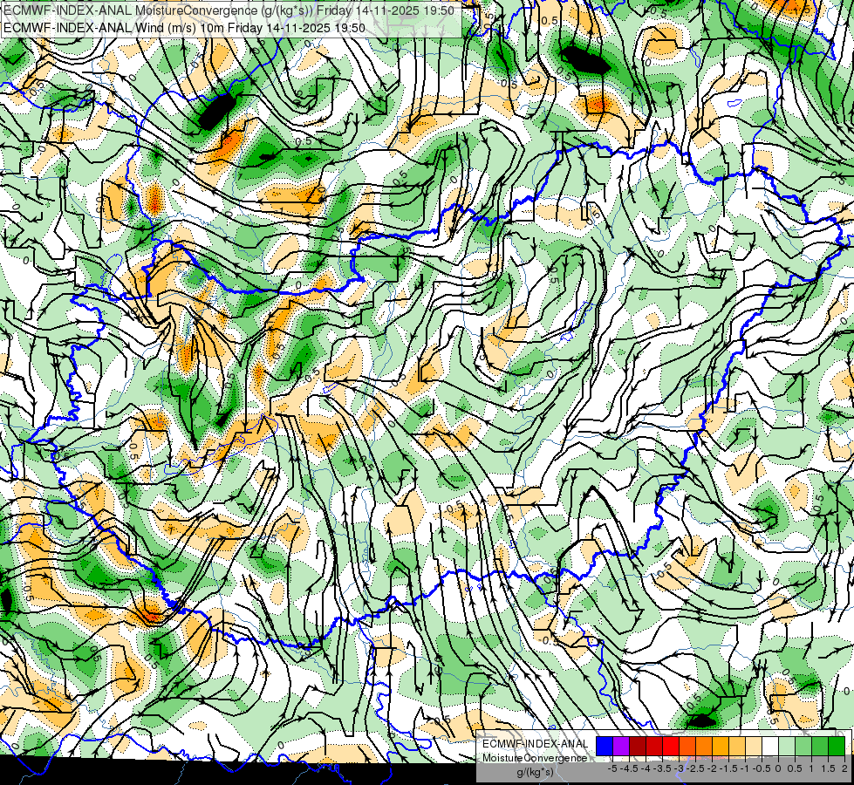The width and height of the screenshot is (854, 785).
Task: Click the darkest green legend swatch for 1.5 to 2
Action: click(837, 747)
